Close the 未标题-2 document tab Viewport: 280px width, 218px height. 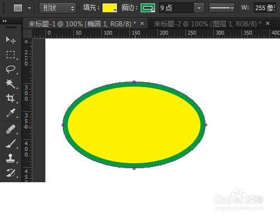[x=268, y=23]
